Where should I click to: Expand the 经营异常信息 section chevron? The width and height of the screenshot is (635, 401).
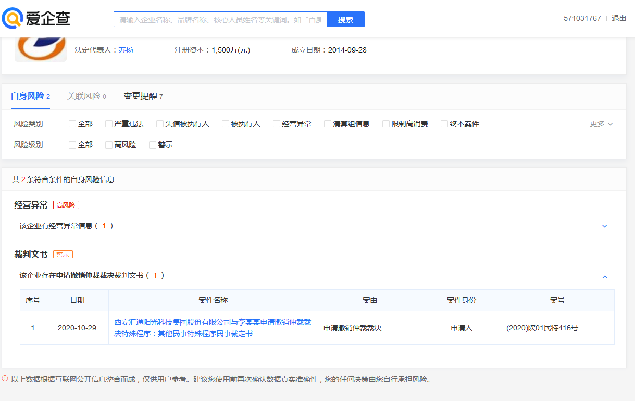click(x=605, y=226)
